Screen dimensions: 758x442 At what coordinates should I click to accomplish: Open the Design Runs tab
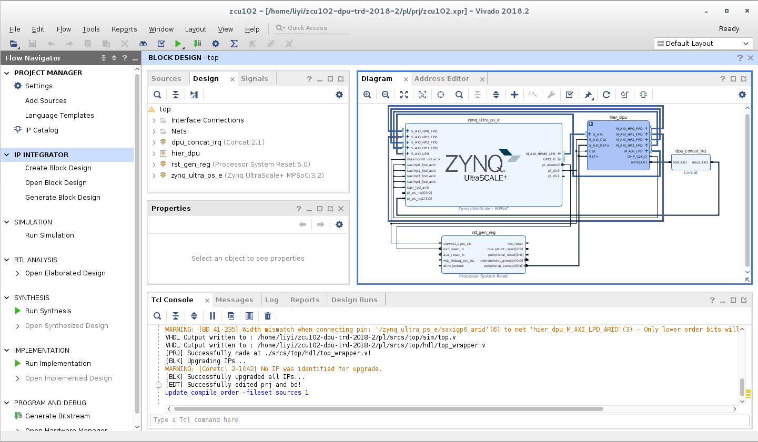(x=355, y=300)
